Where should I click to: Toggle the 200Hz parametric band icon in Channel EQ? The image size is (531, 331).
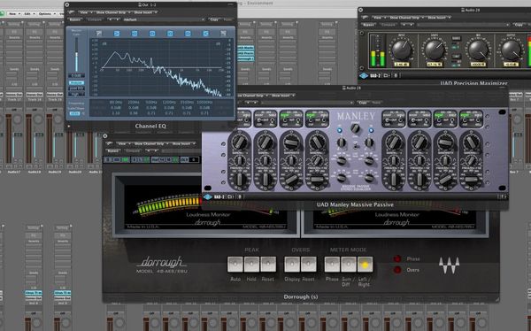pos(135,34)
